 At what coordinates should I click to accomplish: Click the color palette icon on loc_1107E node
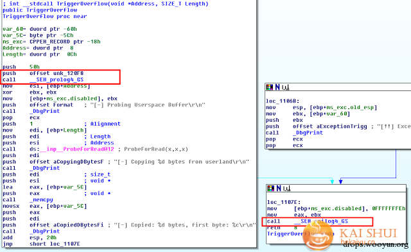tap(270, 188)
